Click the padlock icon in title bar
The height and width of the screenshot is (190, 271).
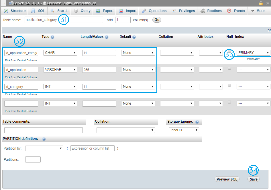coord(261,3)
